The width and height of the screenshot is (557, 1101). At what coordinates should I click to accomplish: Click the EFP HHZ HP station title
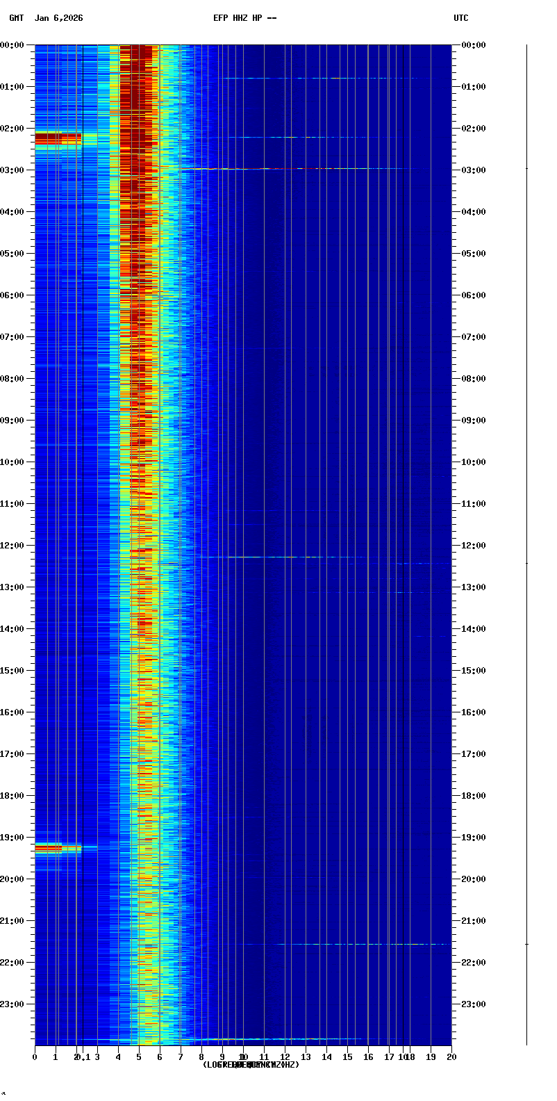[x=244, y=18]
